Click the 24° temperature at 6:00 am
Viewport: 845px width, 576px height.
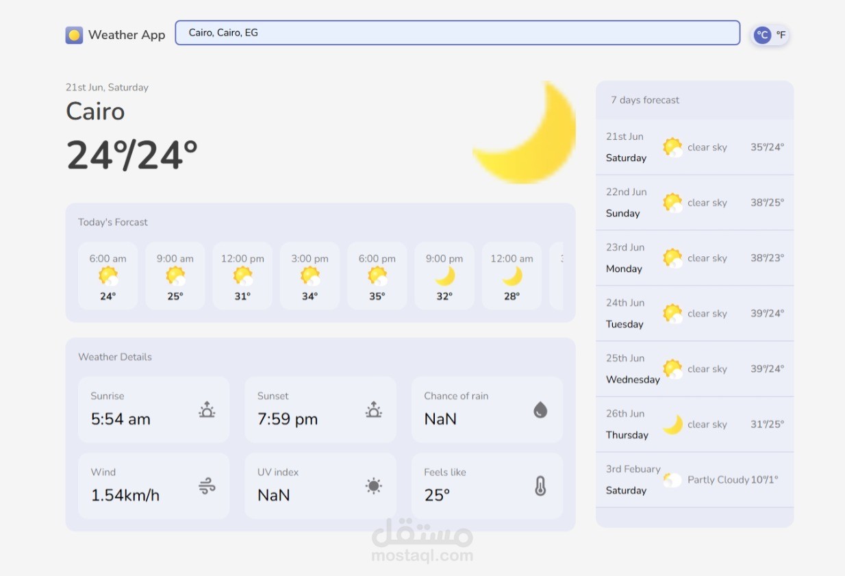point(108,297)
